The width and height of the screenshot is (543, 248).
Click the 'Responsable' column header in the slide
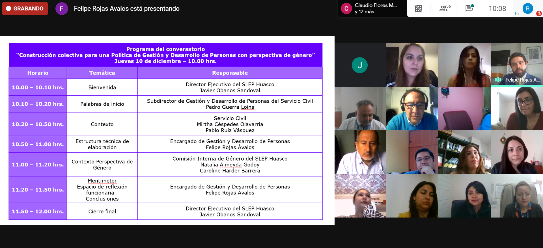(x=230, y=73)
